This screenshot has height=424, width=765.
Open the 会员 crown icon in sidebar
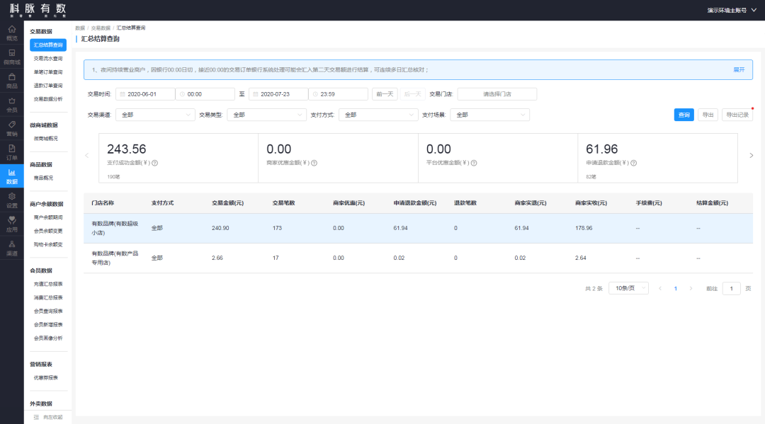[12, 104]
